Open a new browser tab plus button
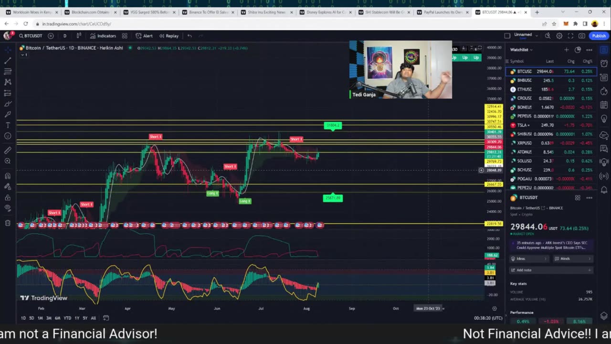Screen dimensions: 611x344 pos(537,12)
